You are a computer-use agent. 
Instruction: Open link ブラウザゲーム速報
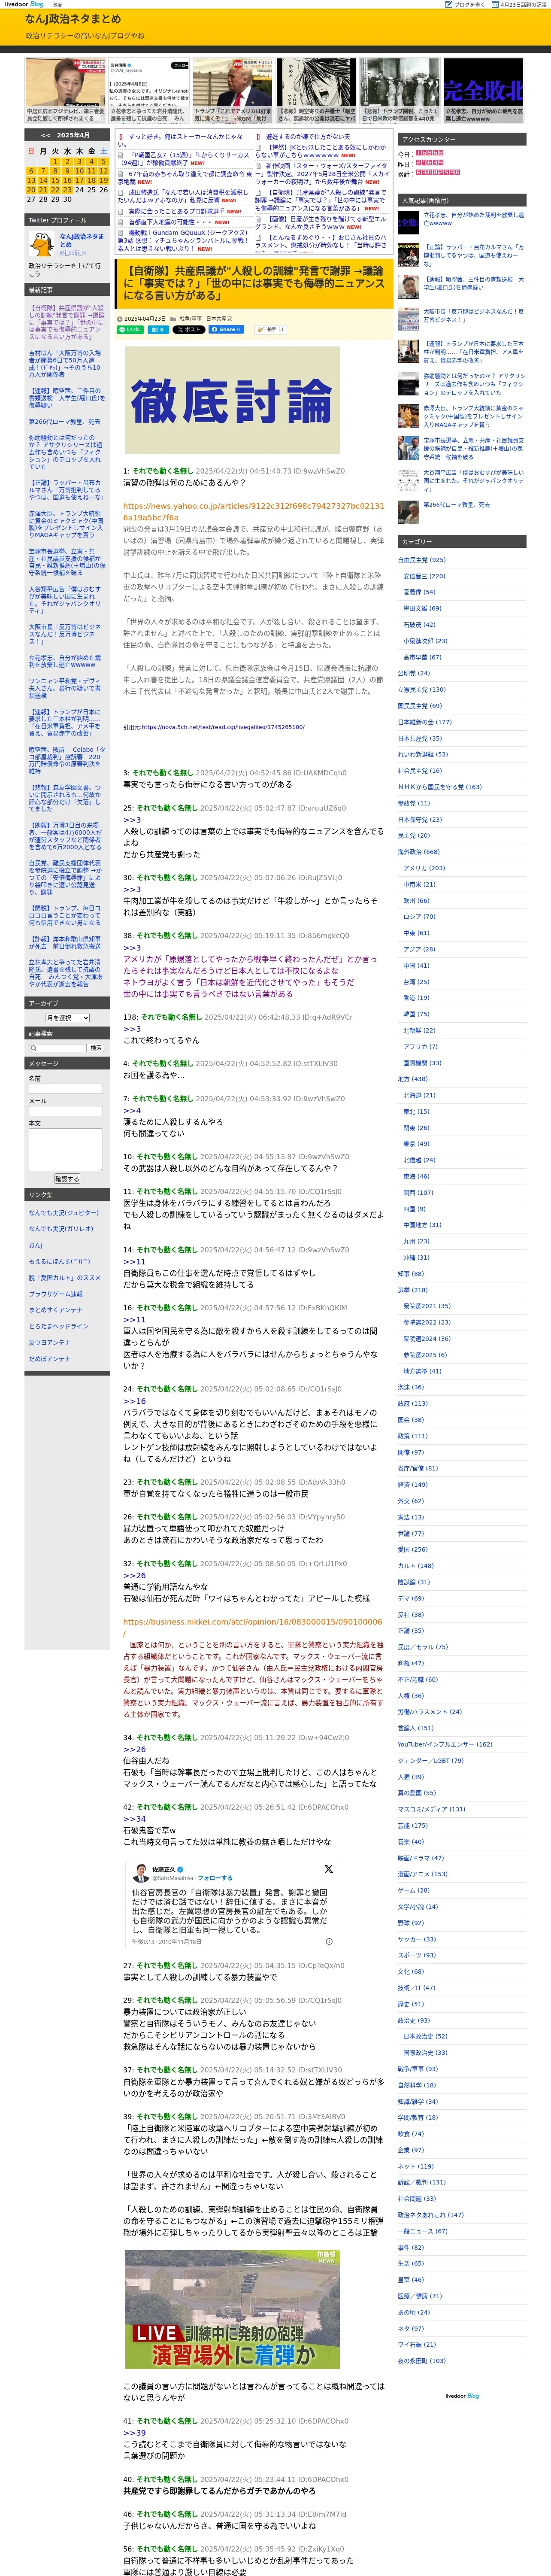point(55,1294)
